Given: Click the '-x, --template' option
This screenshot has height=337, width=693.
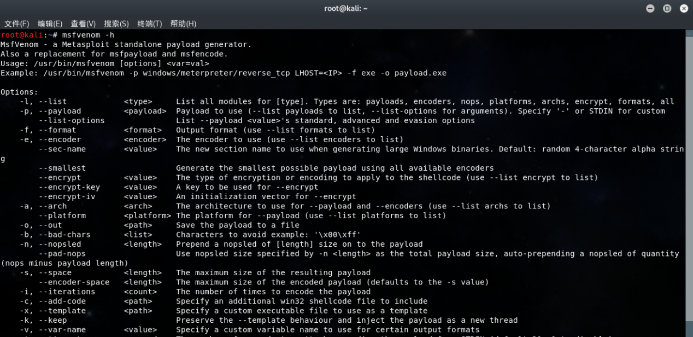Looking at the screenshot, I should 53,311.
